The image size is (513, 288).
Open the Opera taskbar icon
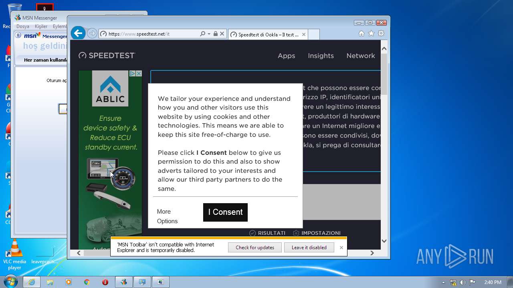tap(105, 282)
